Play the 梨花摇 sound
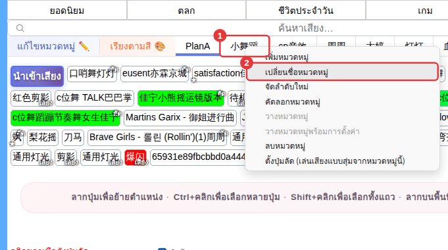 click(43, 137)
